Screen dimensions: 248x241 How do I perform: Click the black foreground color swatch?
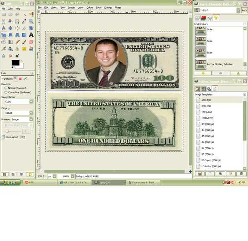(16, 63)
